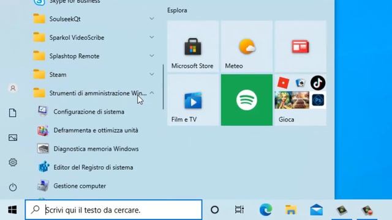Click the TikTok icon in Gioca tile
Screen dimensions: 392x220
click(318, 83)
